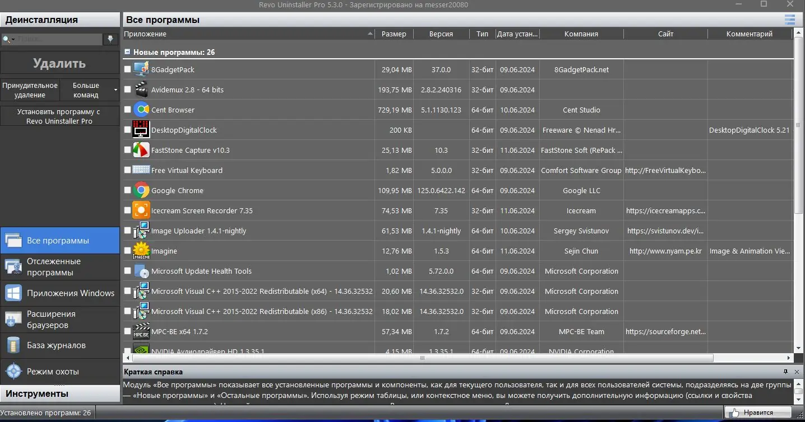Check the Free Virtual Keyboard checkbox

click(x=127, y=170)
